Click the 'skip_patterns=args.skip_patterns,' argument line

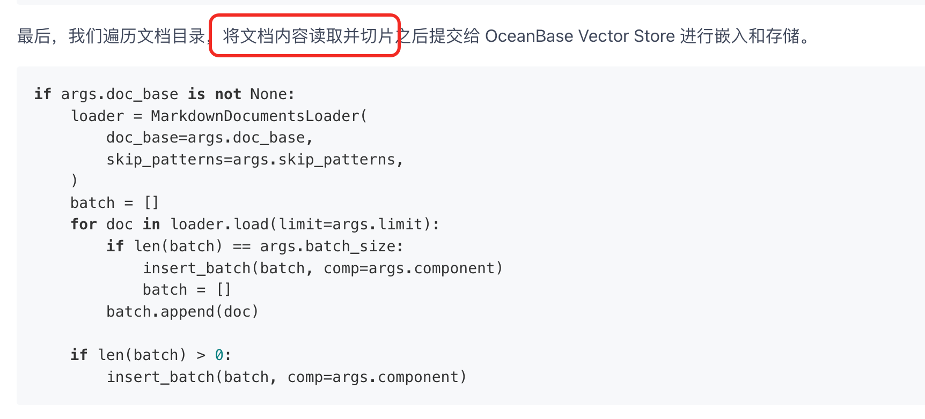(254, 160)
